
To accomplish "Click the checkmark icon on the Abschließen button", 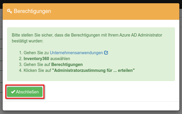I will pyautogui.click(x=13, y=92).
